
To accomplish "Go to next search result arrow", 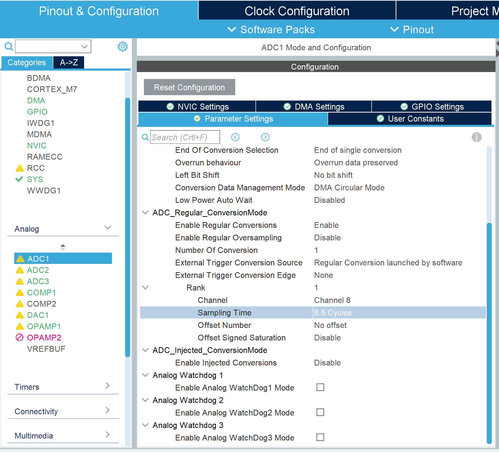I will click(265, 137).
